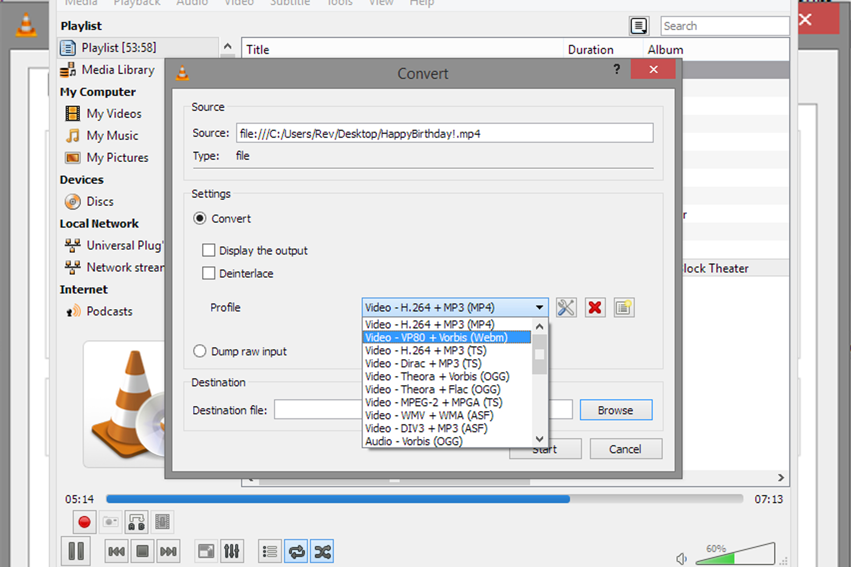The height and width of the screenshot is (567, 851).
Task: Click the Destination file input field
Action: coord(423,410)
